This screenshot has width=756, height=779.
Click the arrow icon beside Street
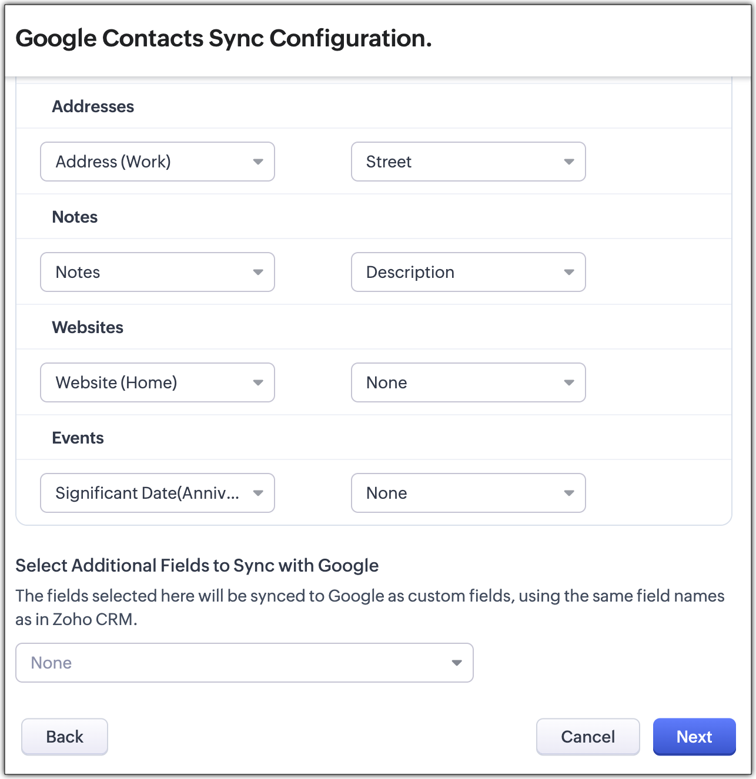click(x=569, y=162)
